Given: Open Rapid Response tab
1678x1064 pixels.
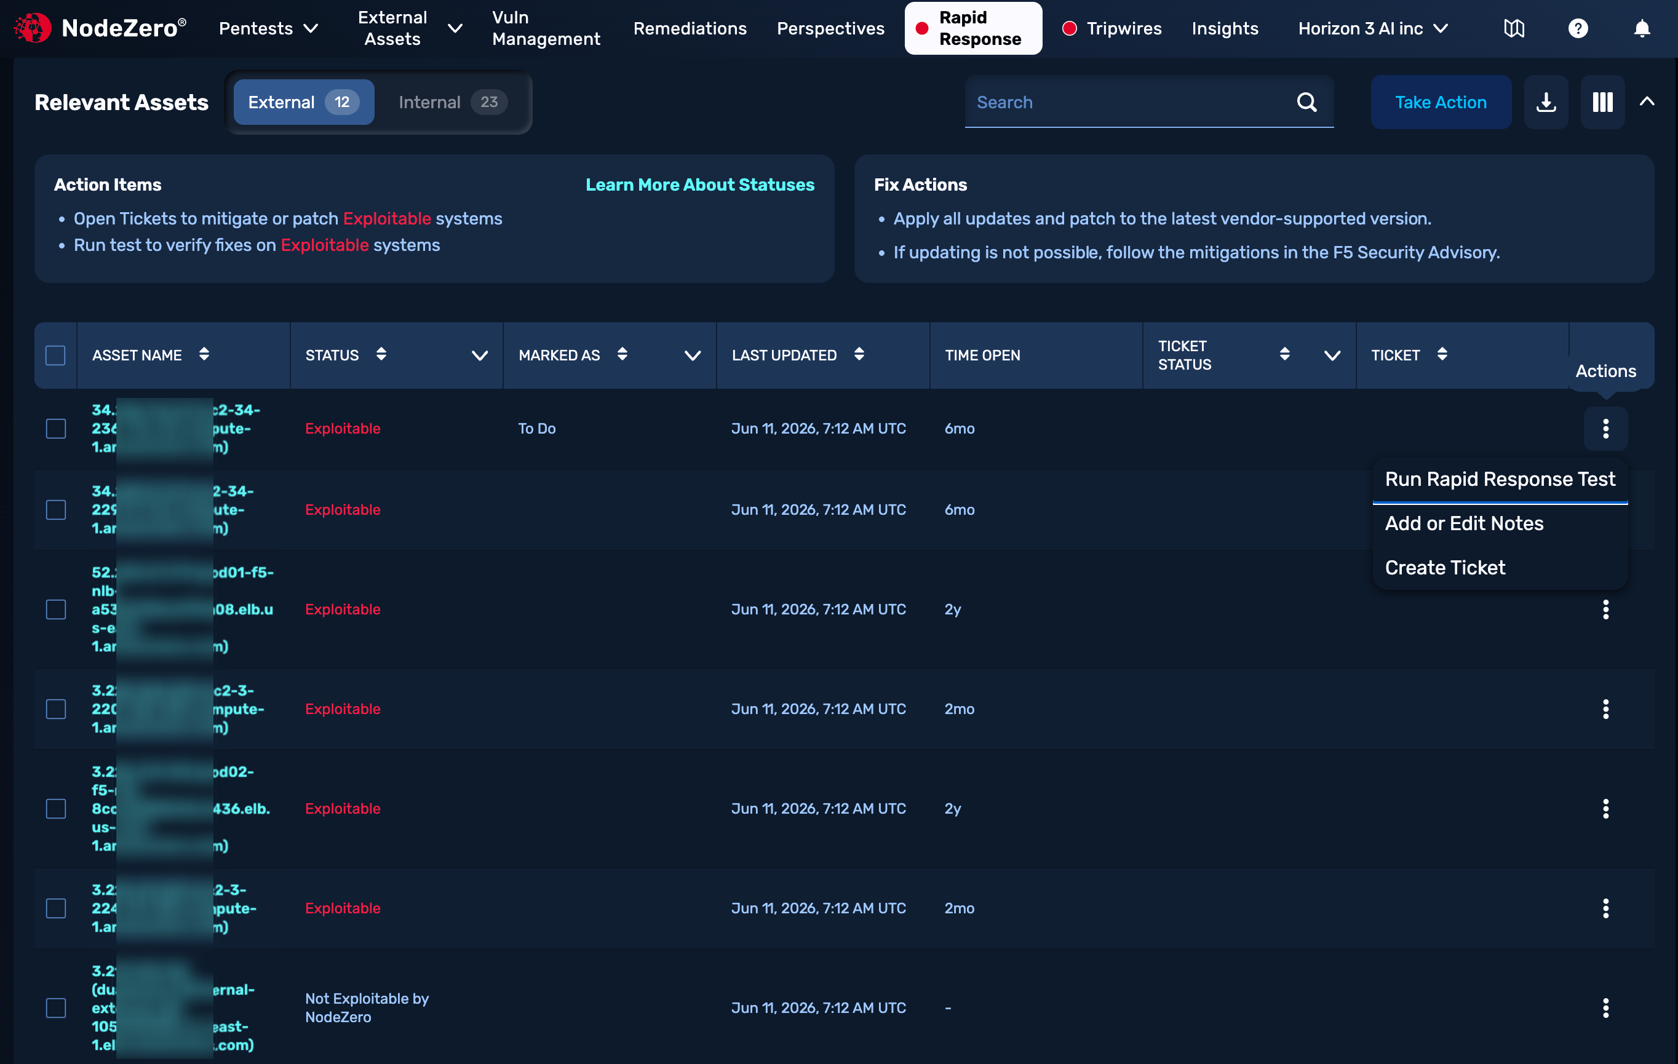Looking at the screenshot, I should (x=973, y=28).
